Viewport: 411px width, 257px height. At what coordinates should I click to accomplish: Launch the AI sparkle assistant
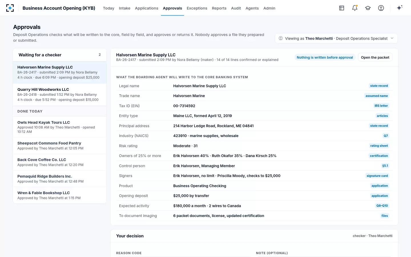click(400, 8)
